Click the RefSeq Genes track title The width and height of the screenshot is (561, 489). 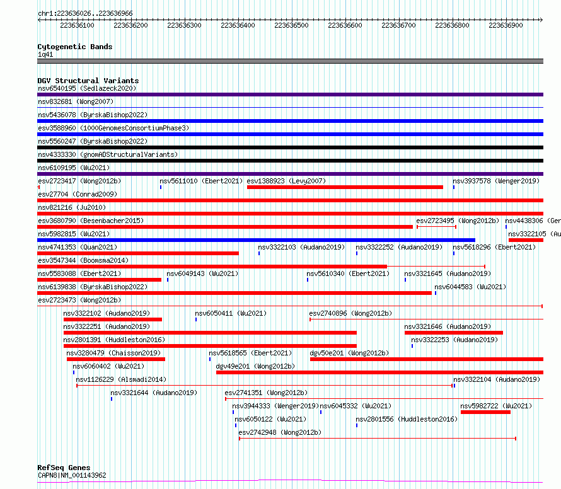(x=64, y=468)
